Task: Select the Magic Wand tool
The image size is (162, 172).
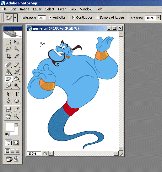Action: pos(17,49)
